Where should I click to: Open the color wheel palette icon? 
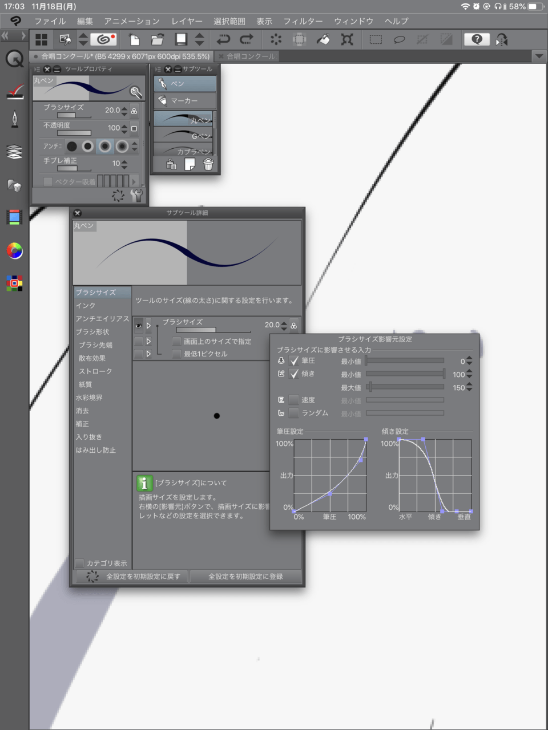tap(14, 251)
